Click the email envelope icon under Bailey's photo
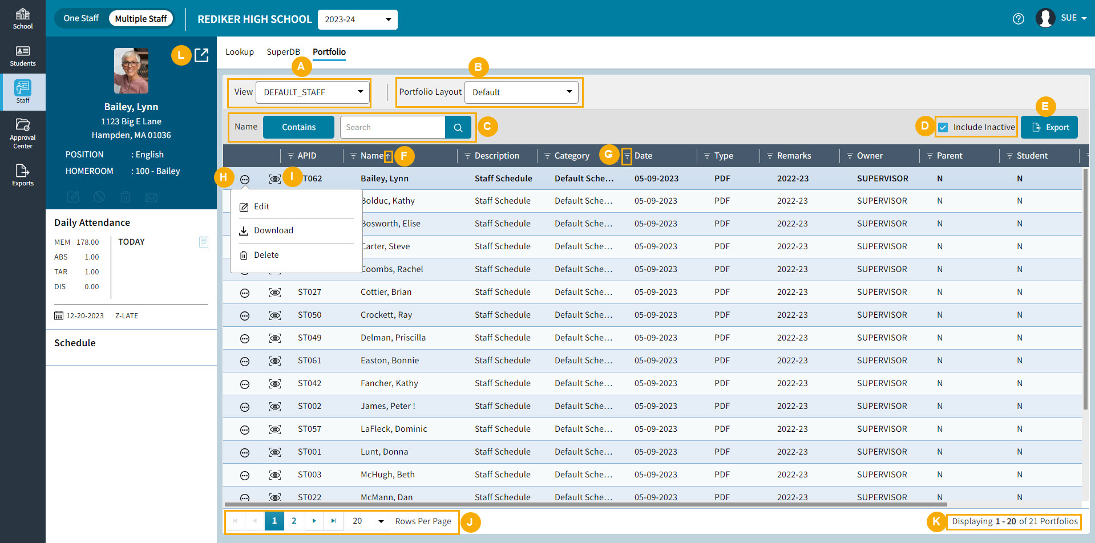The image size is (1095, 543). pos(151,197)
